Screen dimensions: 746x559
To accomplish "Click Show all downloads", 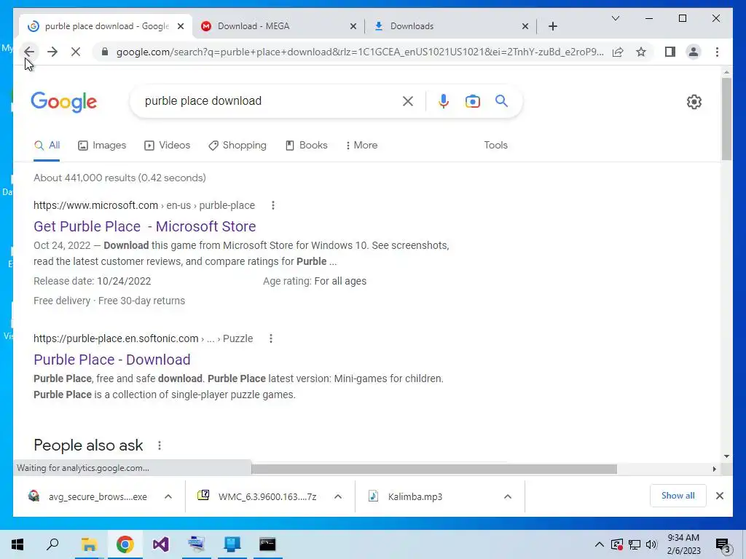I will click(678, 496).
